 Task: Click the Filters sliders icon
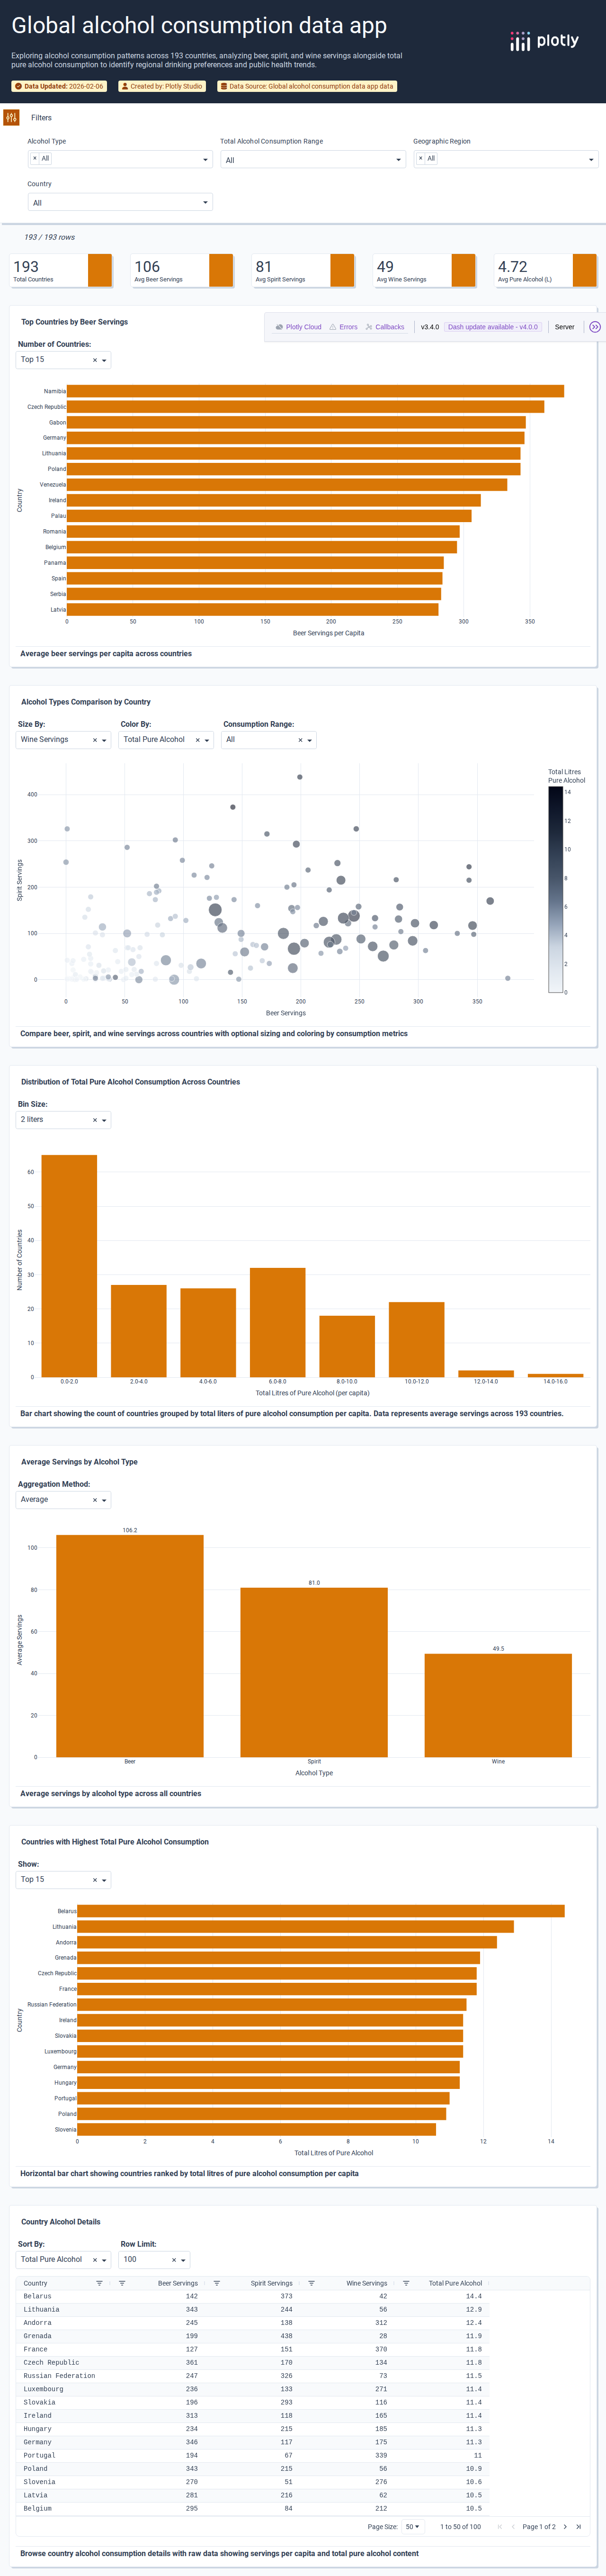click(11, 118)
